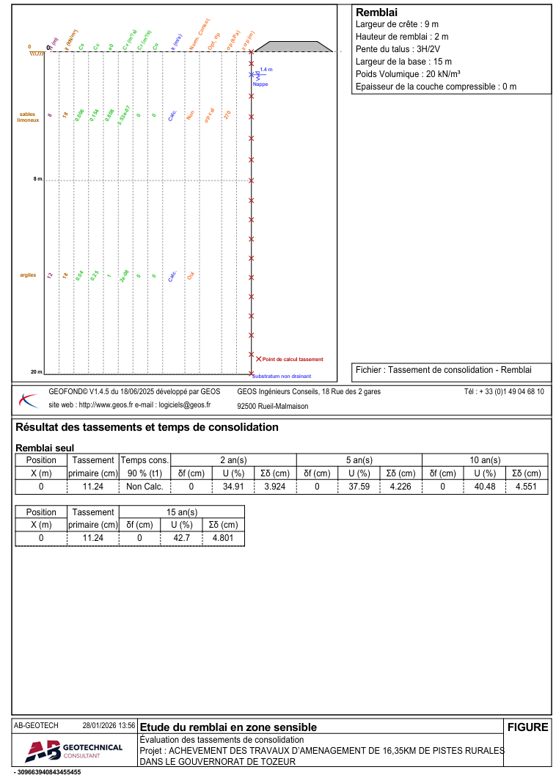Click the 'Remblai' heading in the info panel
The width and height of the screenshot is (556, 778).
[x=376, y=12]
